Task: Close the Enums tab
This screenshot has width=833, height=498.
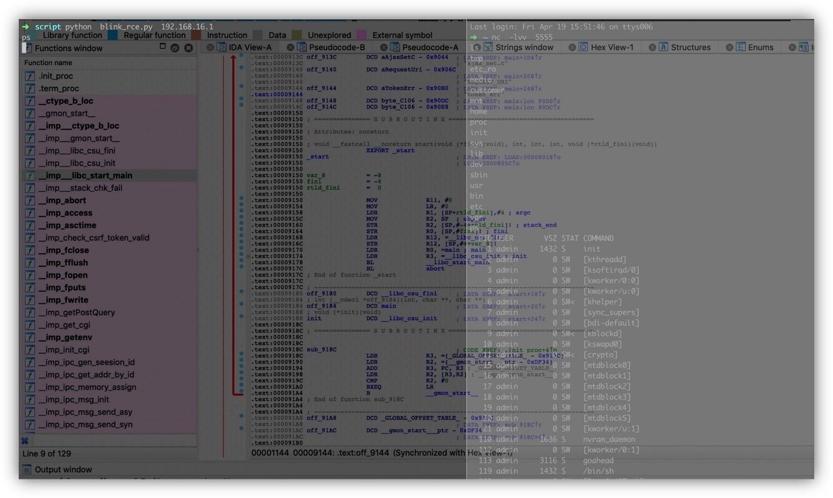Action: [730, 48]
